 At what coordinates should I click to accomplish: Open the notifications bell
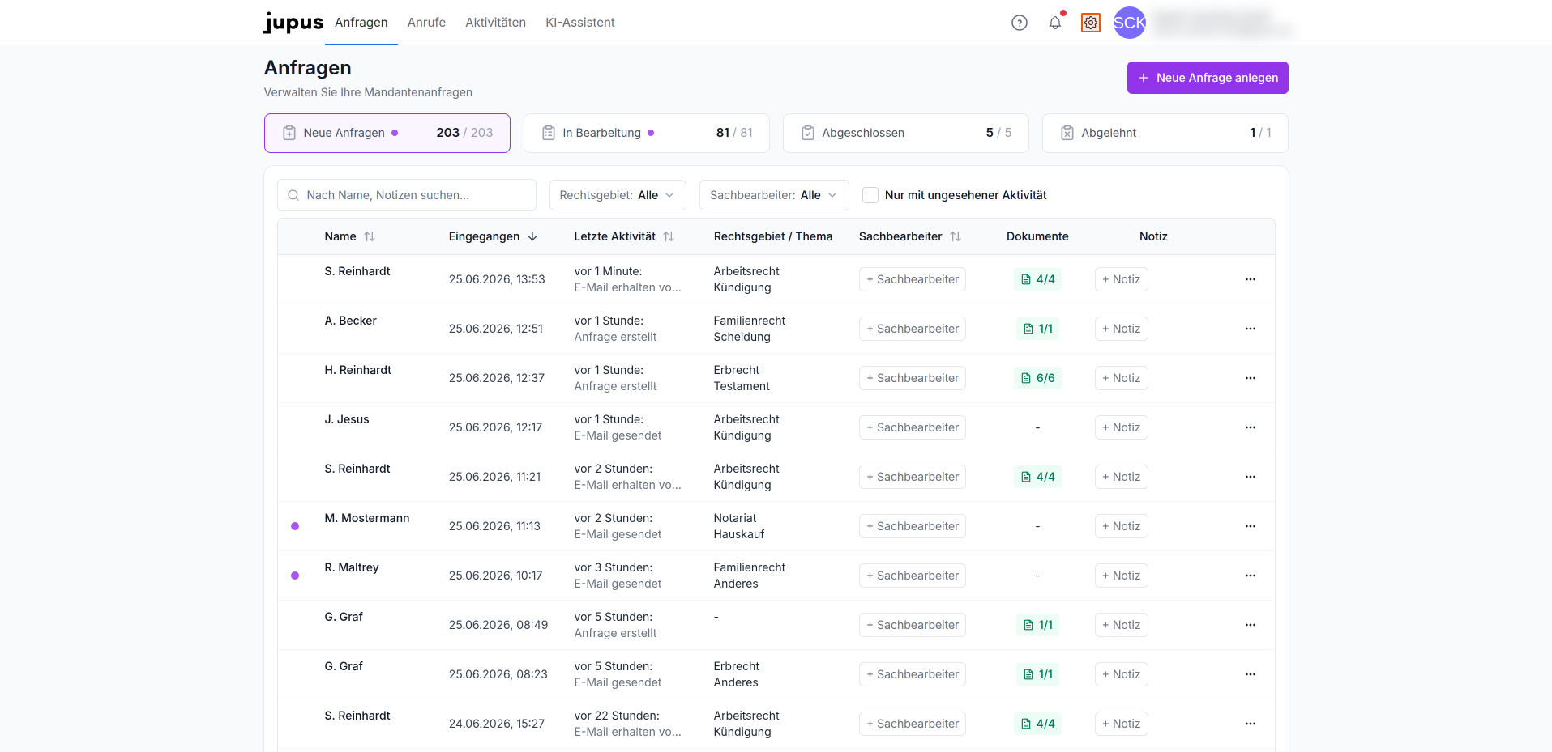(1055, 23)
